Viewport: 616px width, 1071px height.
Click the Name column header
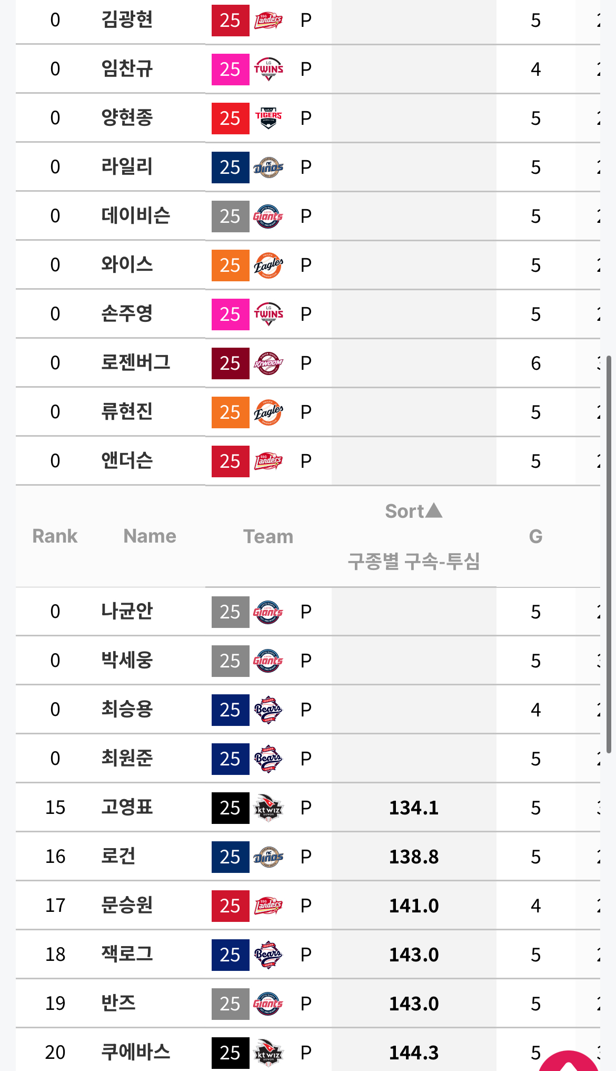[x=150, y=536]
